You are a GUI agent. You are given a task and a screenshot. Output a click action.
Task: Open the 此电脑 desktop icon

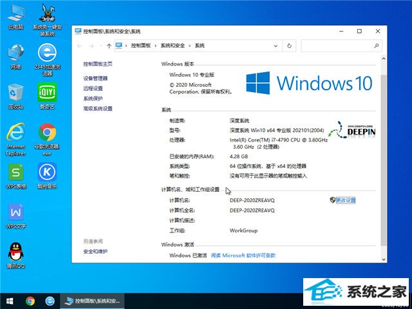(15, 17)
